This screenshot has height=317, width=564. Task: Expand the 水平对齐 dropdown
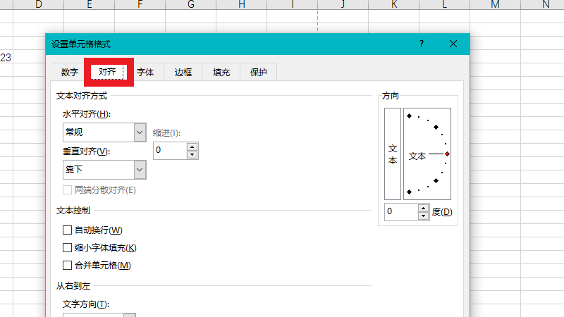click(139, 132)
